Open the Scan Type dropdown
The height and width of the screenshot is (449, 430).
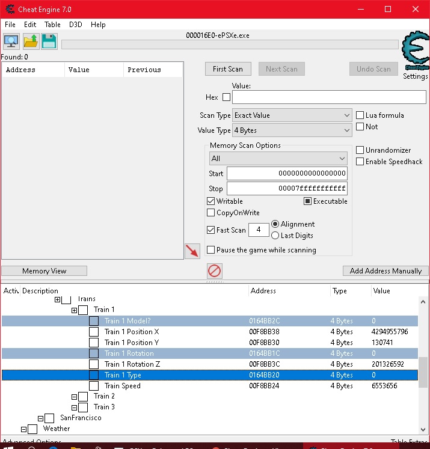(x=292, y=115)
